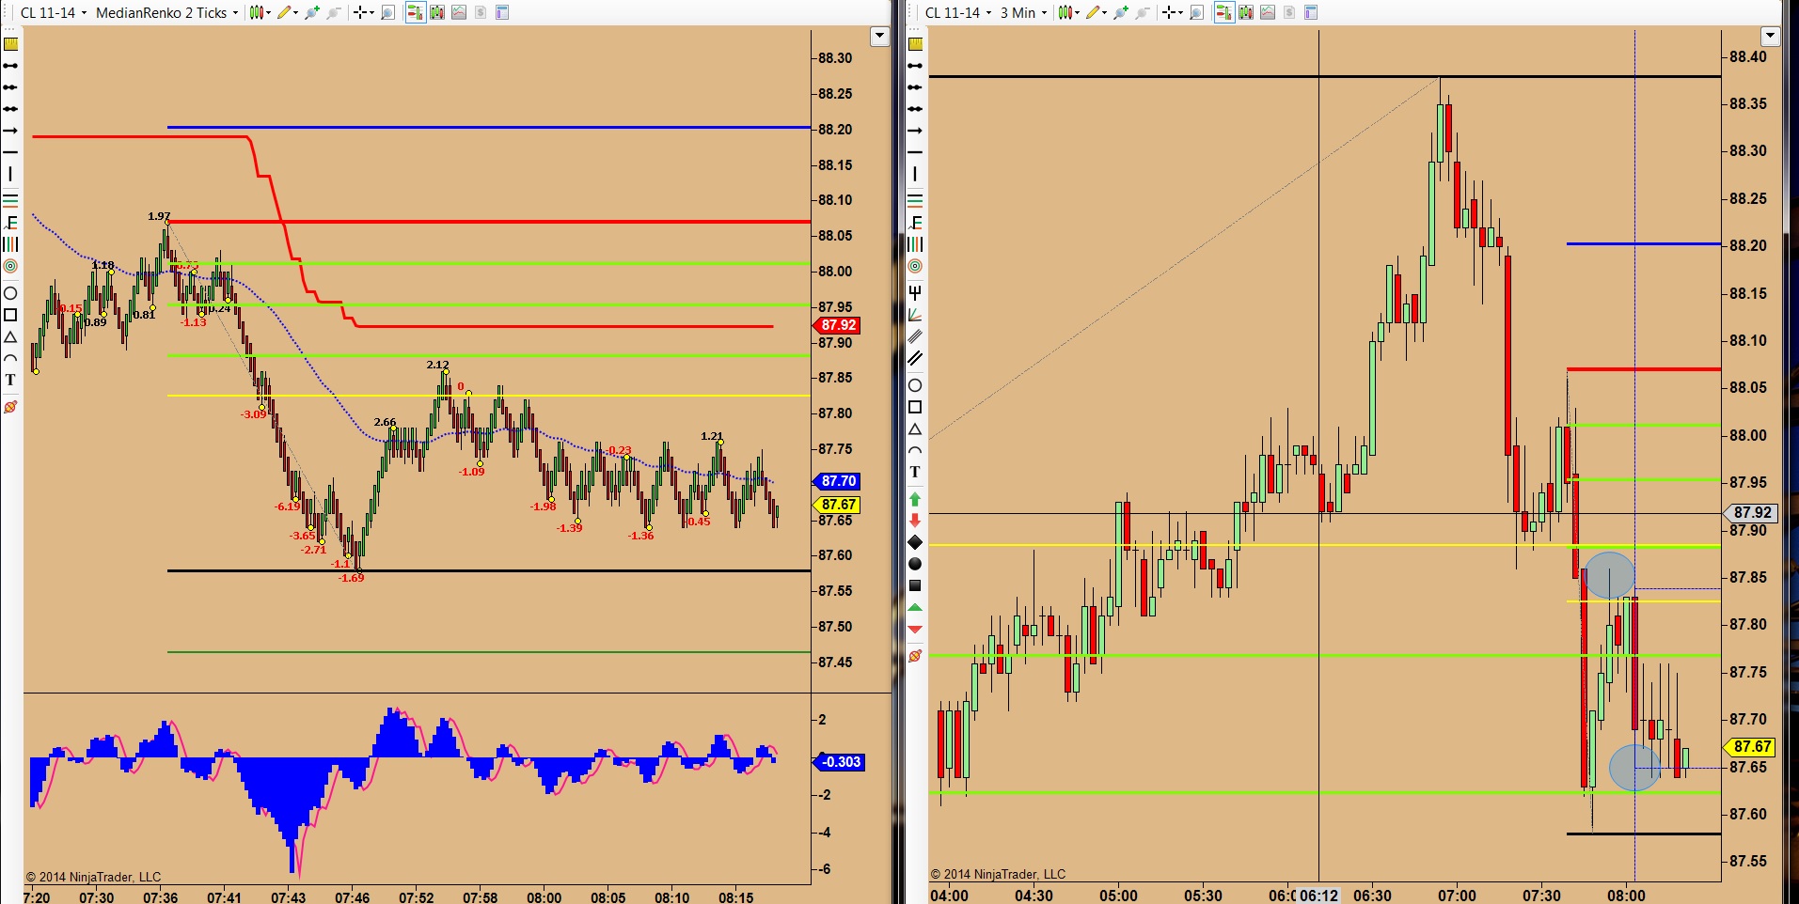The image size is (1799, 904).
Task: Select the Rectangle tool in MedianRenko chart
Action: [x=10, y=315]
